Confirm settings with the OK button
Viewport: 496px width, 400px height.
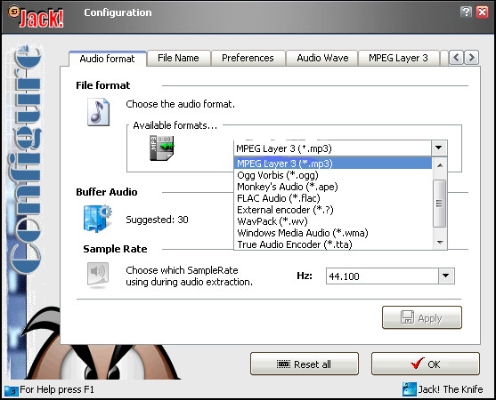(x=426, y=364)
